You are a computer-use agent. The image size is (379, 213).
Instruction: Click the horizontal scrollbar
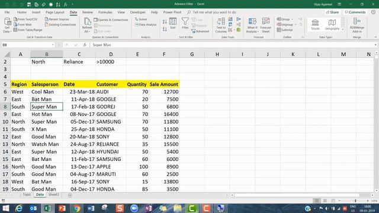tap(297, 195)
